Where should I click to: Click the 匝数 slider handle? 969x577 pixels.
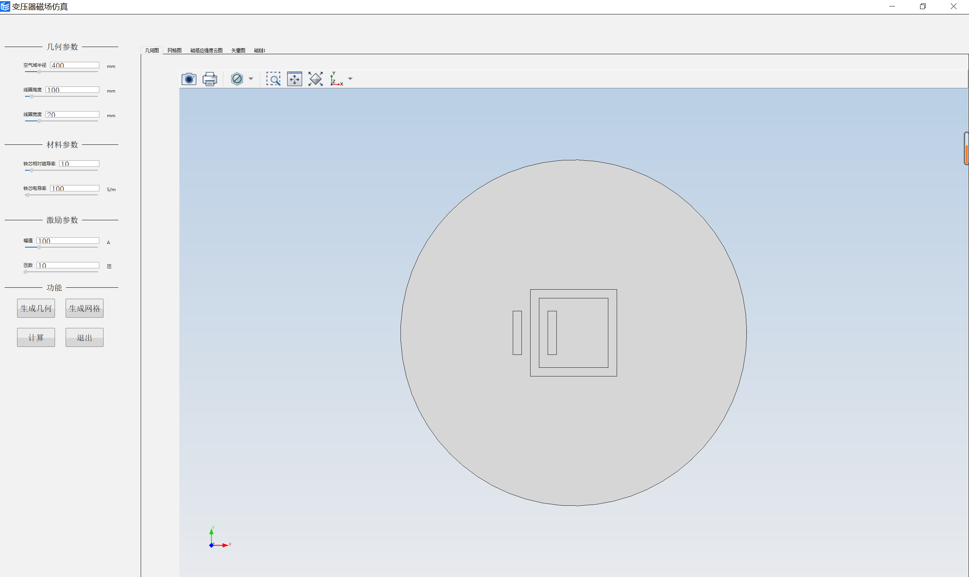tap(26, 272)
